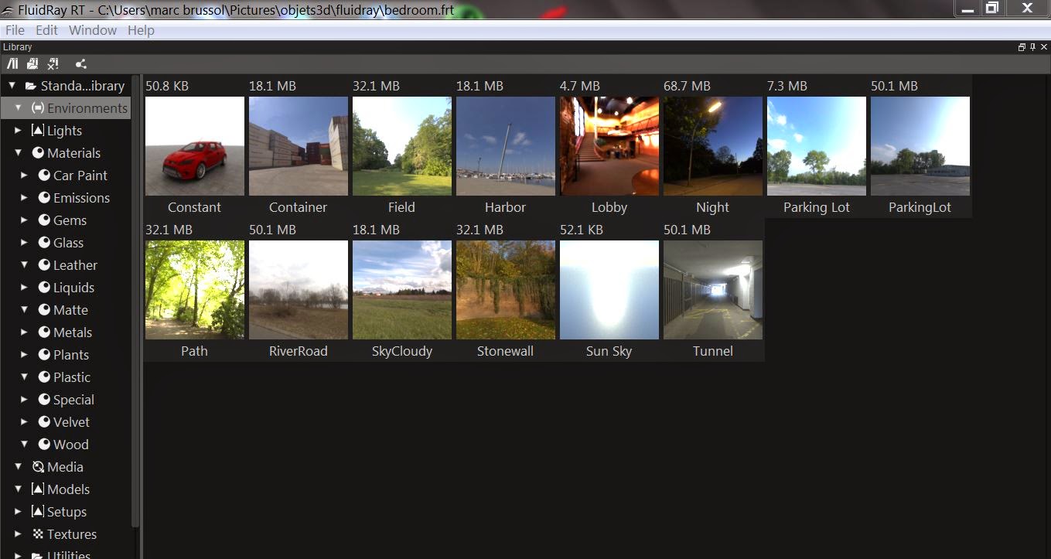Select the Constant environment with red car
The height and width of the screenshot is (559, 1051).
tap(195, 146)
